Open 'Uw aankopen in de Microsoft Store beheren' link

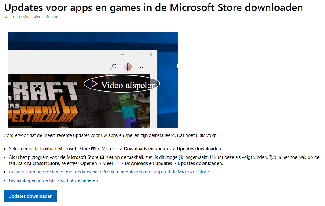pos(53,180)
